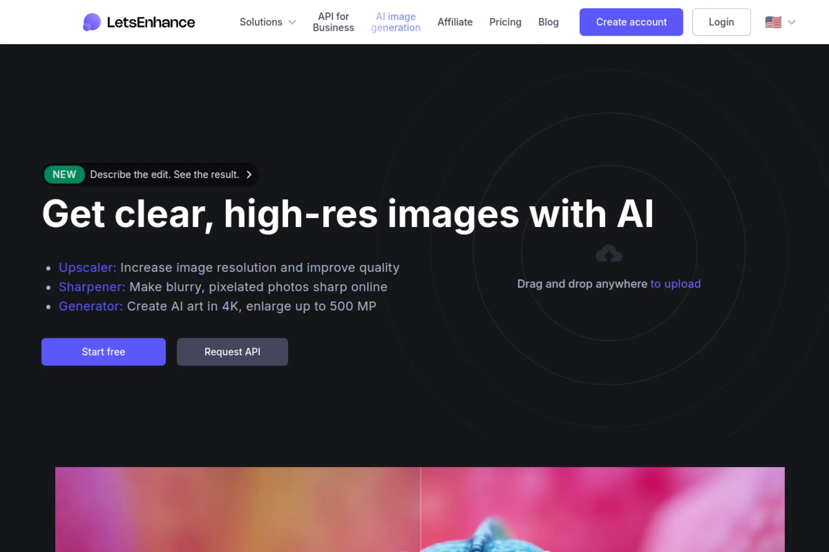The image size is (829, 552).
Task: Open the Blog link
Action: 548,22
